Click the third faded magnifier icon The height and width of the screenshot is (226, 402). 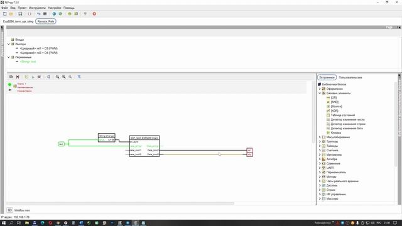pos(70,77)
